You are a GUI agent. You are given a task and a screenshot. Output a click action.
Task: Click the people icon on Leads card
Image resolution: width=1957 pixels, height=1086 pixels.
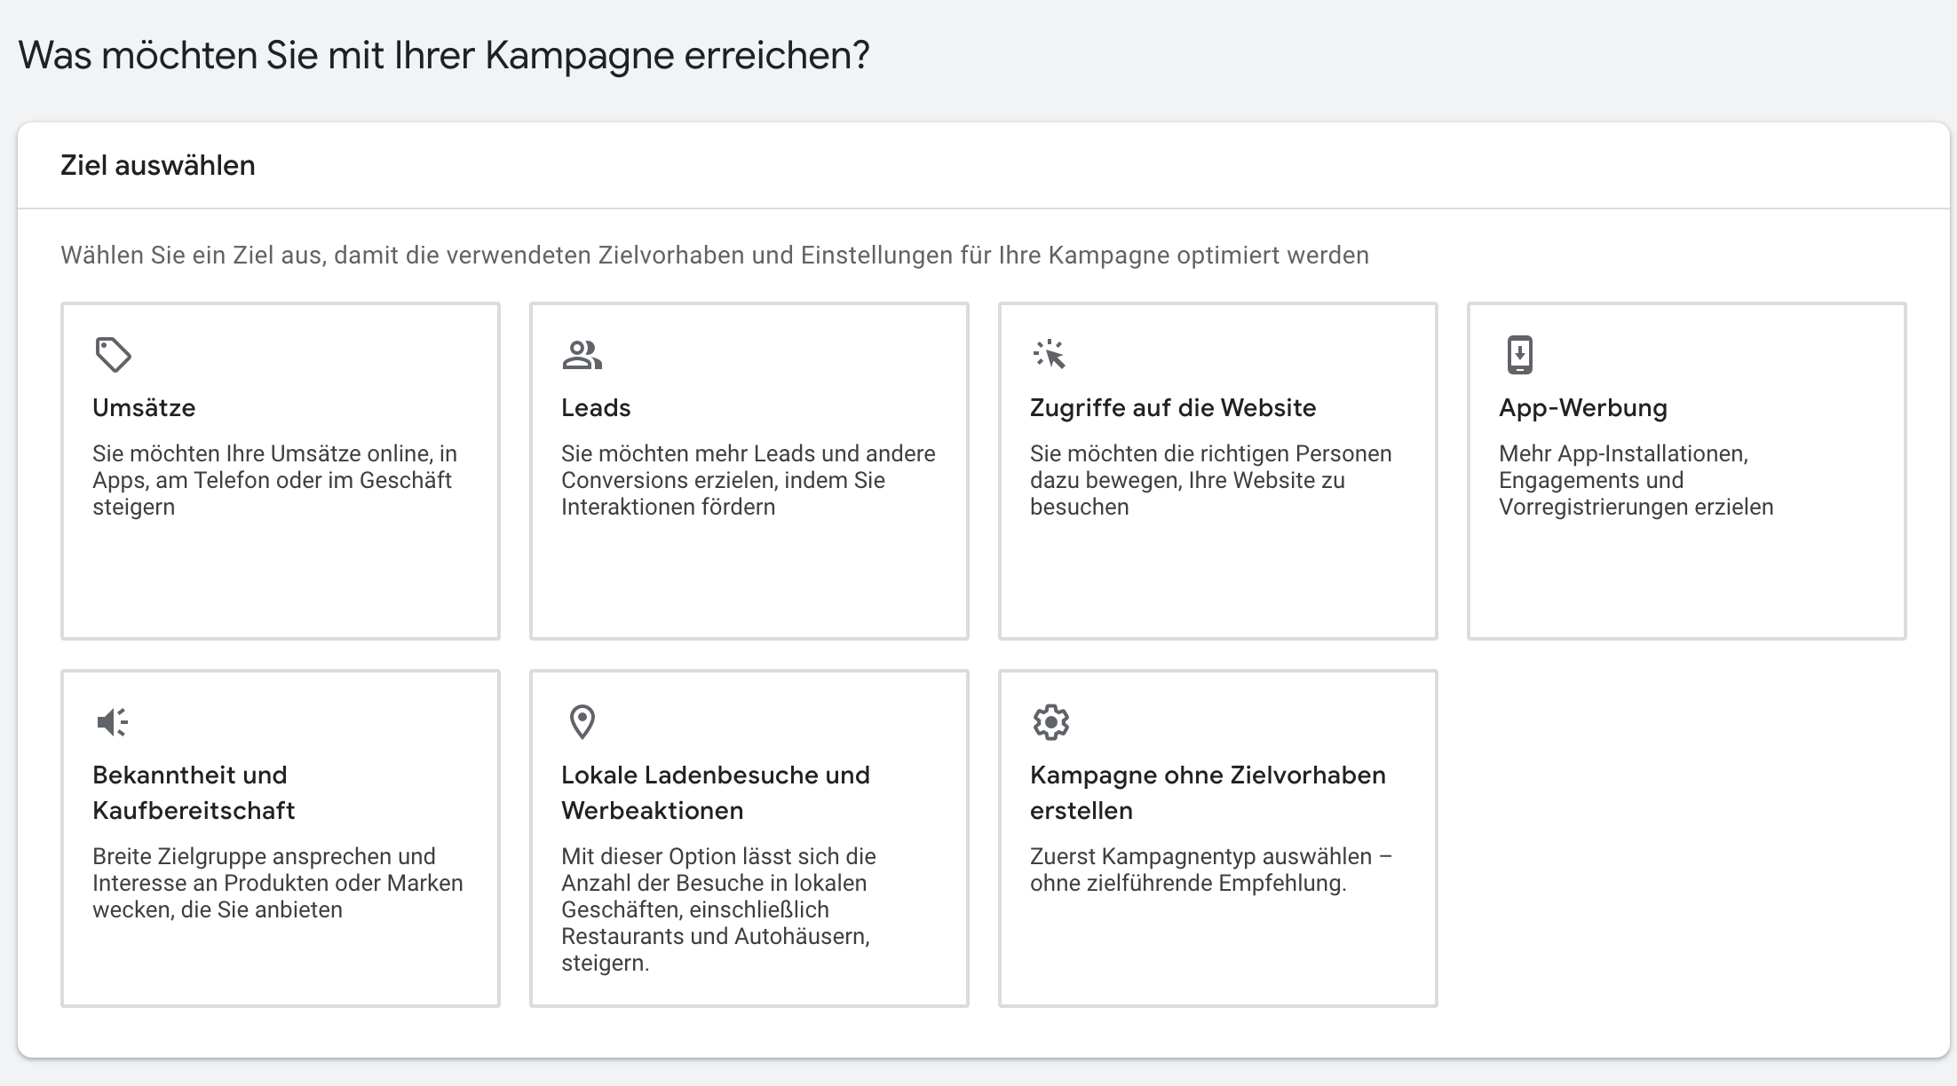[582, 355]
